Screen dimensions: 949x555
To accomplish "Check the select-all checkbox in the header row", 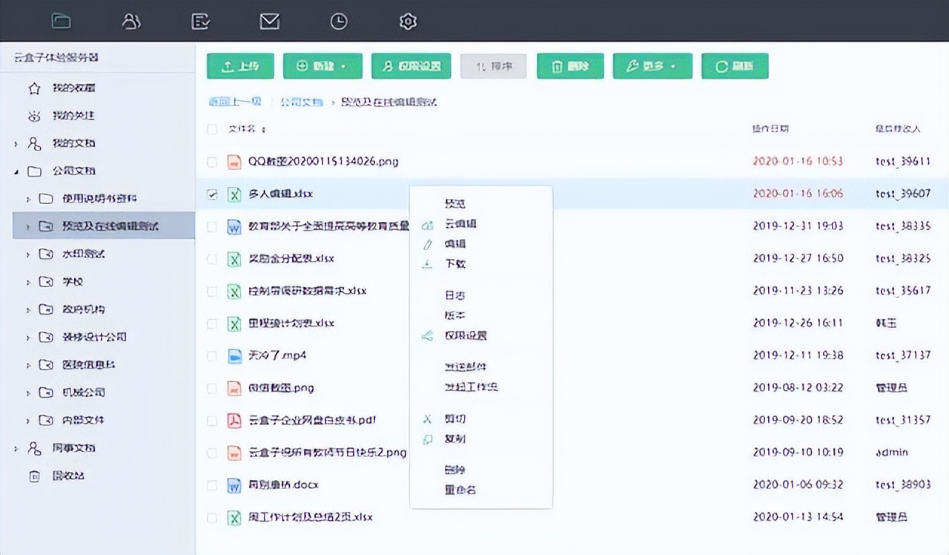I will point(211,128).
